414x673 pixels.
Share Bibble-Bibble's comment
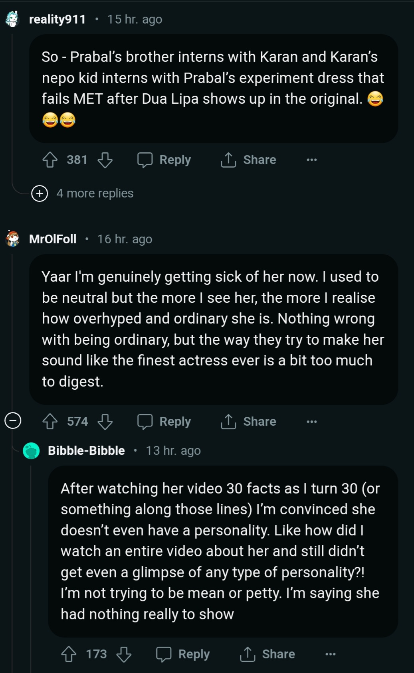(x=267, y=654)
